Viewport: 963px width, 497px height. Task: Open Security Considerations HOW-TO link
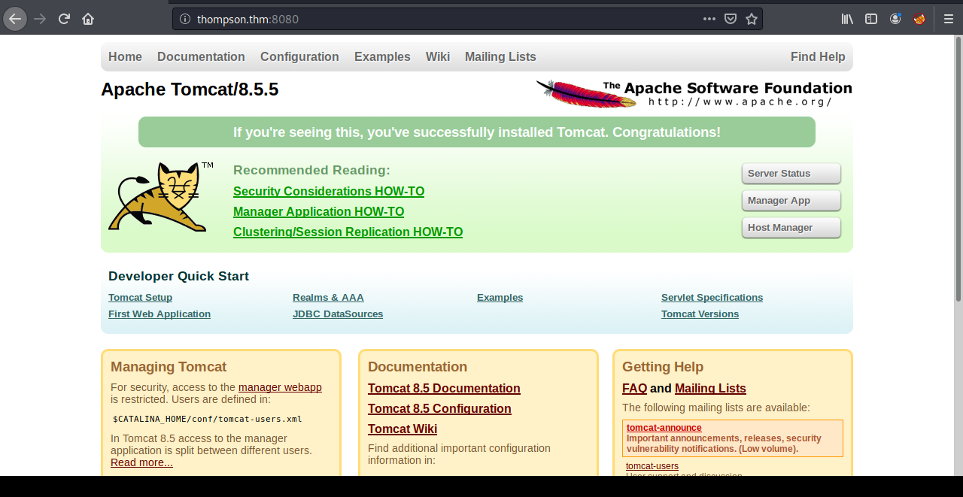(x=329, y=191)
